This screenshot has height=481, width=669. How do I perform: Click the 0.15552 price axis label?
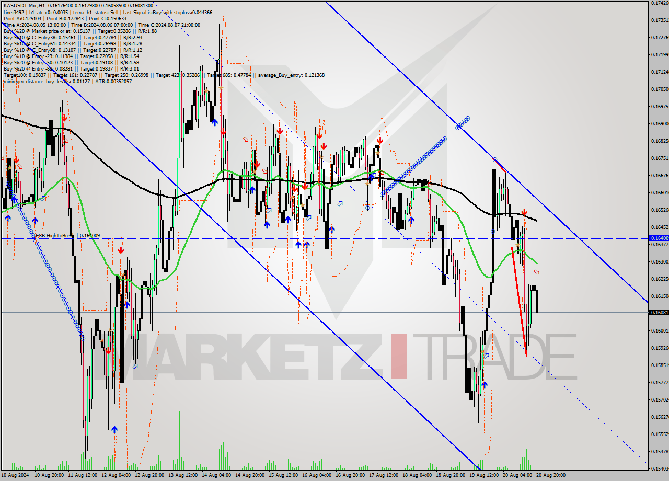[x=659, y=434]
